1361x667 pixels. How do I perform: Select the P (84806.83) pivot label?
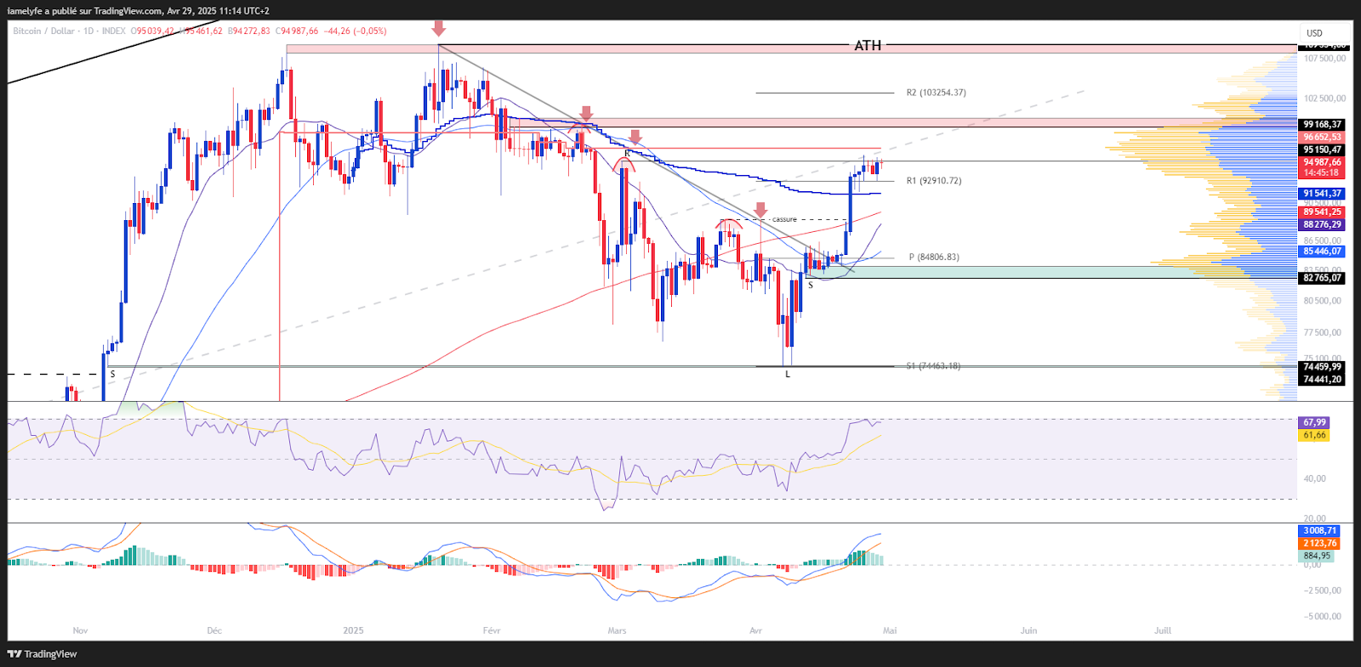933,257
